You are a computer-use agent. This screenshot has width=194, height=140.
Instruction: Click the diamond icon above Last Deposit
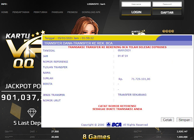click(x=32, y=113)
